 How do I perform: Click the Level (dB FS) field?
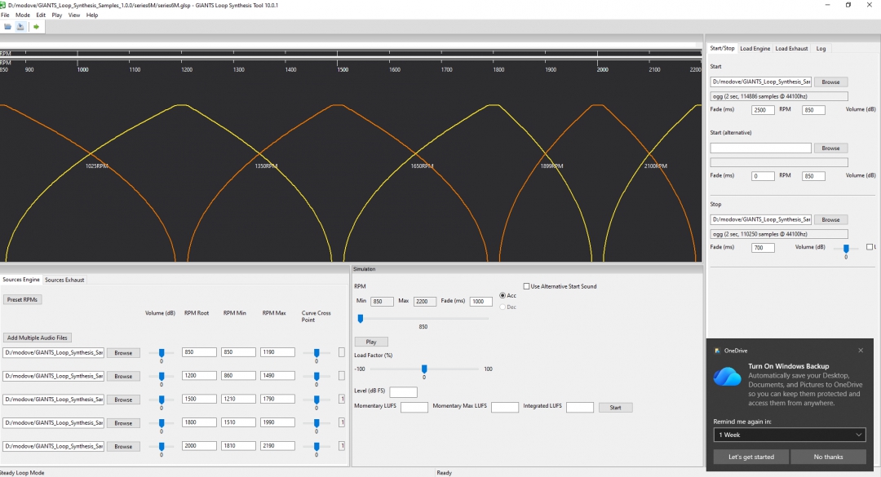point(403,391)
